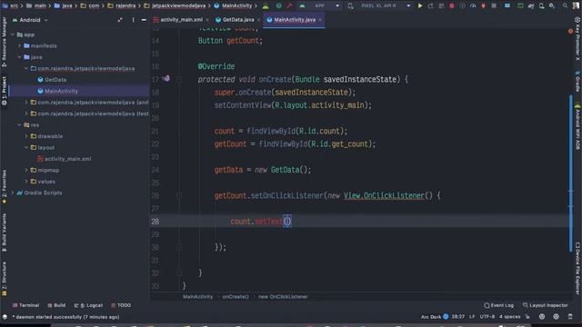This screenshot has width=582, height=327.
Task: Click View.OnClickListener on line 26
Action: 384,195
